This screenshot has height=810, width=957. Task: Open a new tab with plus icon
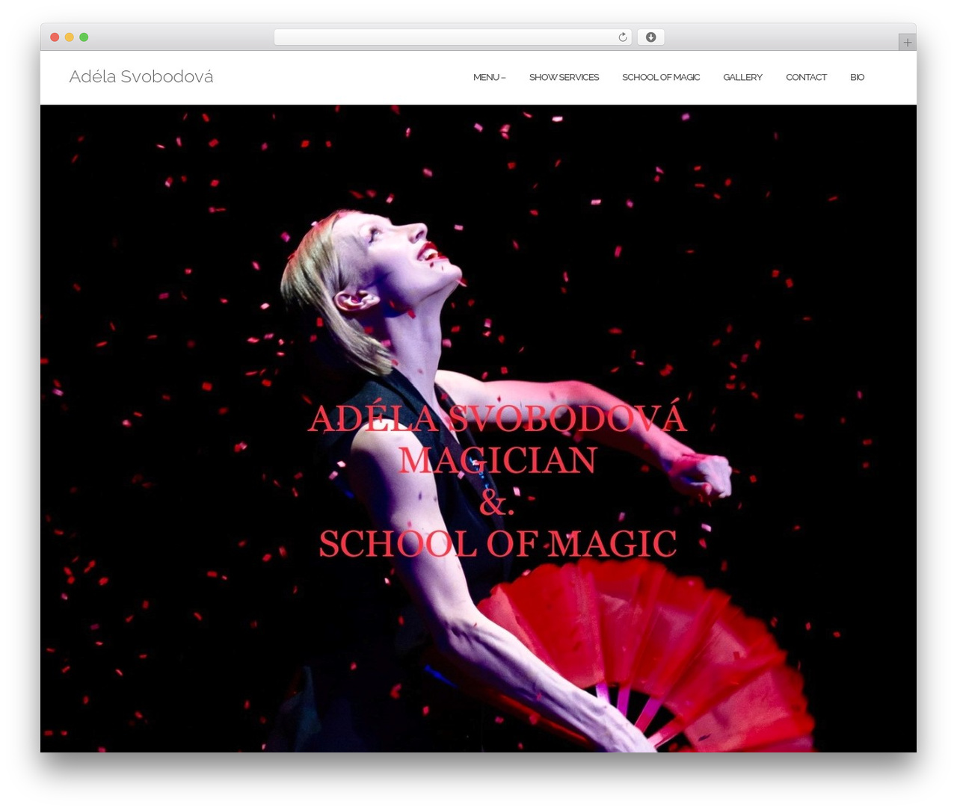pyautogui.click(x=907, y=43)
